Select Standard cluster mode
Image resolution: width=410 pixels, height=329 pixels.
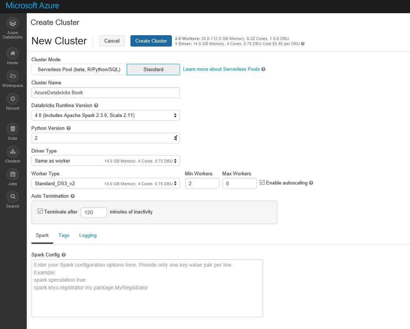point(153,69)
